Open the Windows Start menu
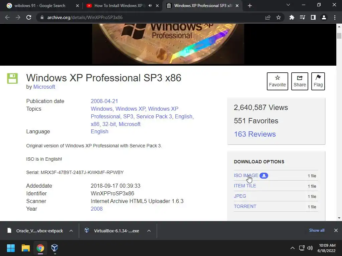Viewport: 342px width, 256px height. 11,248
